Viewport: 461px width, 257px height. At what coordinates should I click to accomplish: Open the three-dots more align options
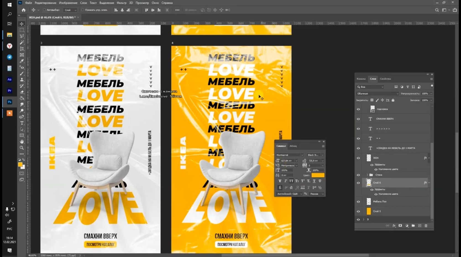(x=177, y=10)
